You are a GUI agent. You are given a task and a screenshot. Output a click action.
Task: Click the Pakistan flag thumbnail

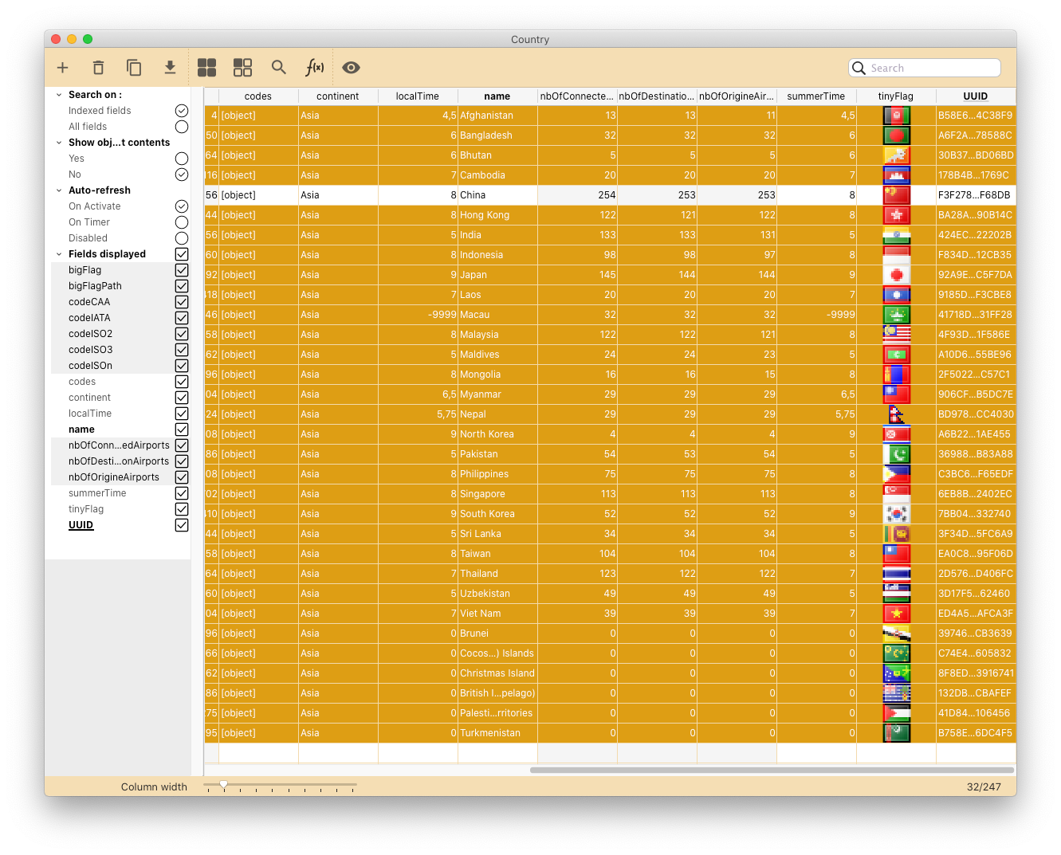[897, 454]
